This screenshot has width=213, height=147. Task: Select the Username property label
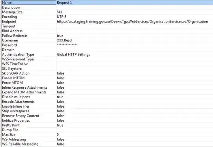10,40
